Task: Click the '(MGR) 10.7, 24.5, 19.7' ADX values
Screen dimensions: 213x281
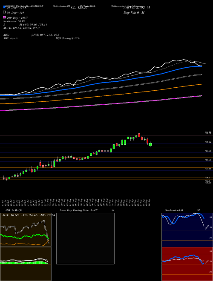Action: coord(45,35)
